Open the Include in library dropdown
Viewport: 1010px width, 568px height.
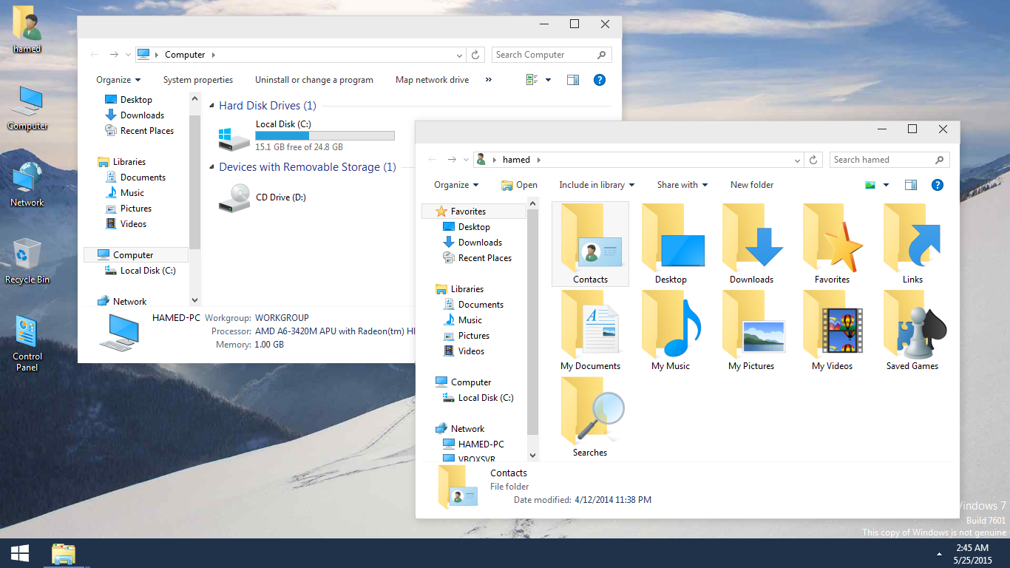pos(597,185)
